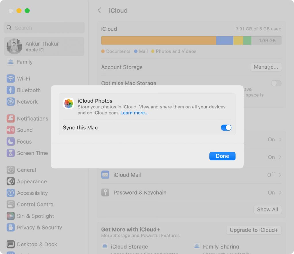Expand iCloud Mail row chevron

click(x=280, y=175)
